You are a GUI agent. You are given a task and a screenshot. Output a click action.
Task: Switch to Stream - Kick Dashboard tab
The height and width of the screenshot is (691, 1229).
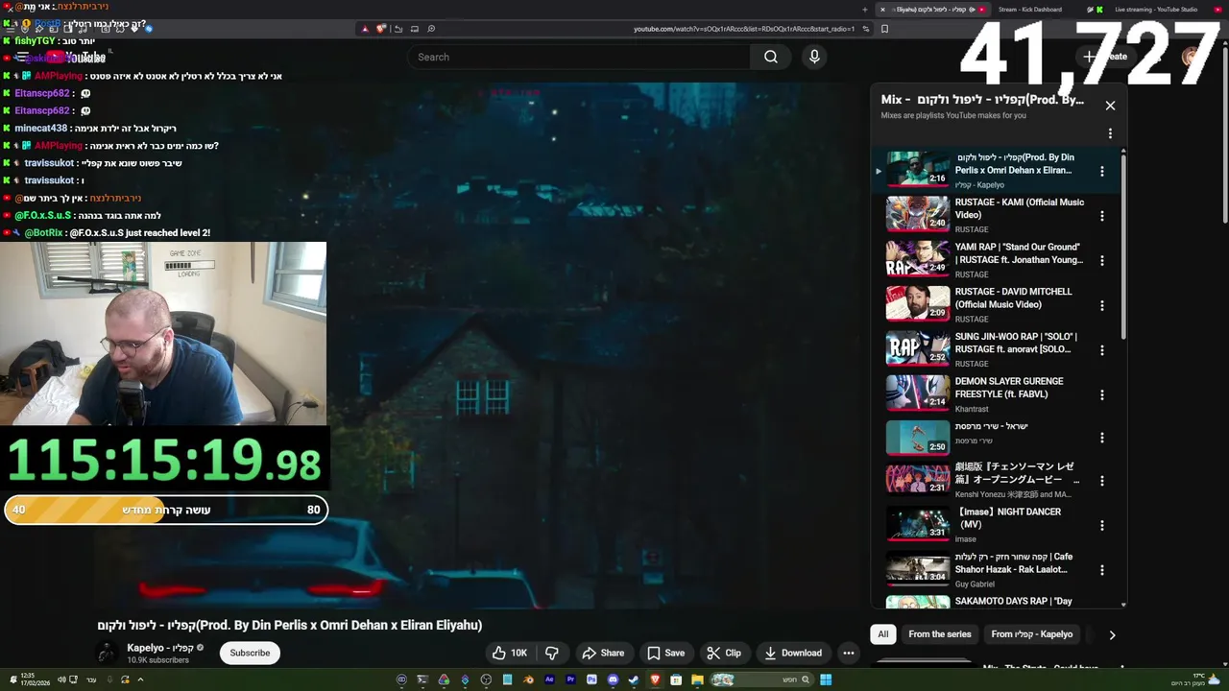click(1029, 9)
